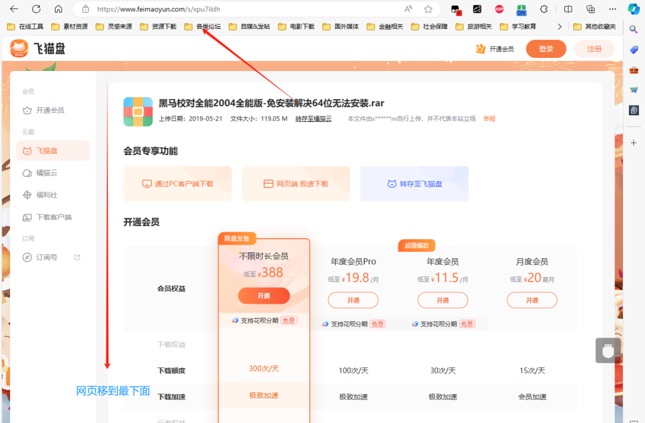The height and width of the screenshot is (423, 645).
Task: Open the green ON extension icon
Action: click(521, 10)
